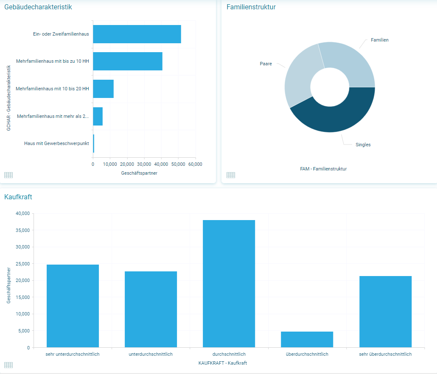
Task: Open data table icon under Kaufkraft chart
Action: coord(8,365)
